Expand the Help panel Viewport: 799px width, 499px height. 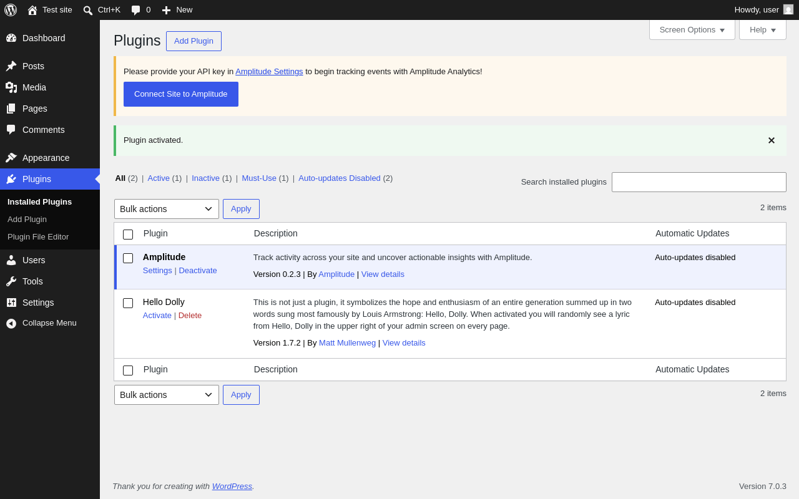coord(763,29)
